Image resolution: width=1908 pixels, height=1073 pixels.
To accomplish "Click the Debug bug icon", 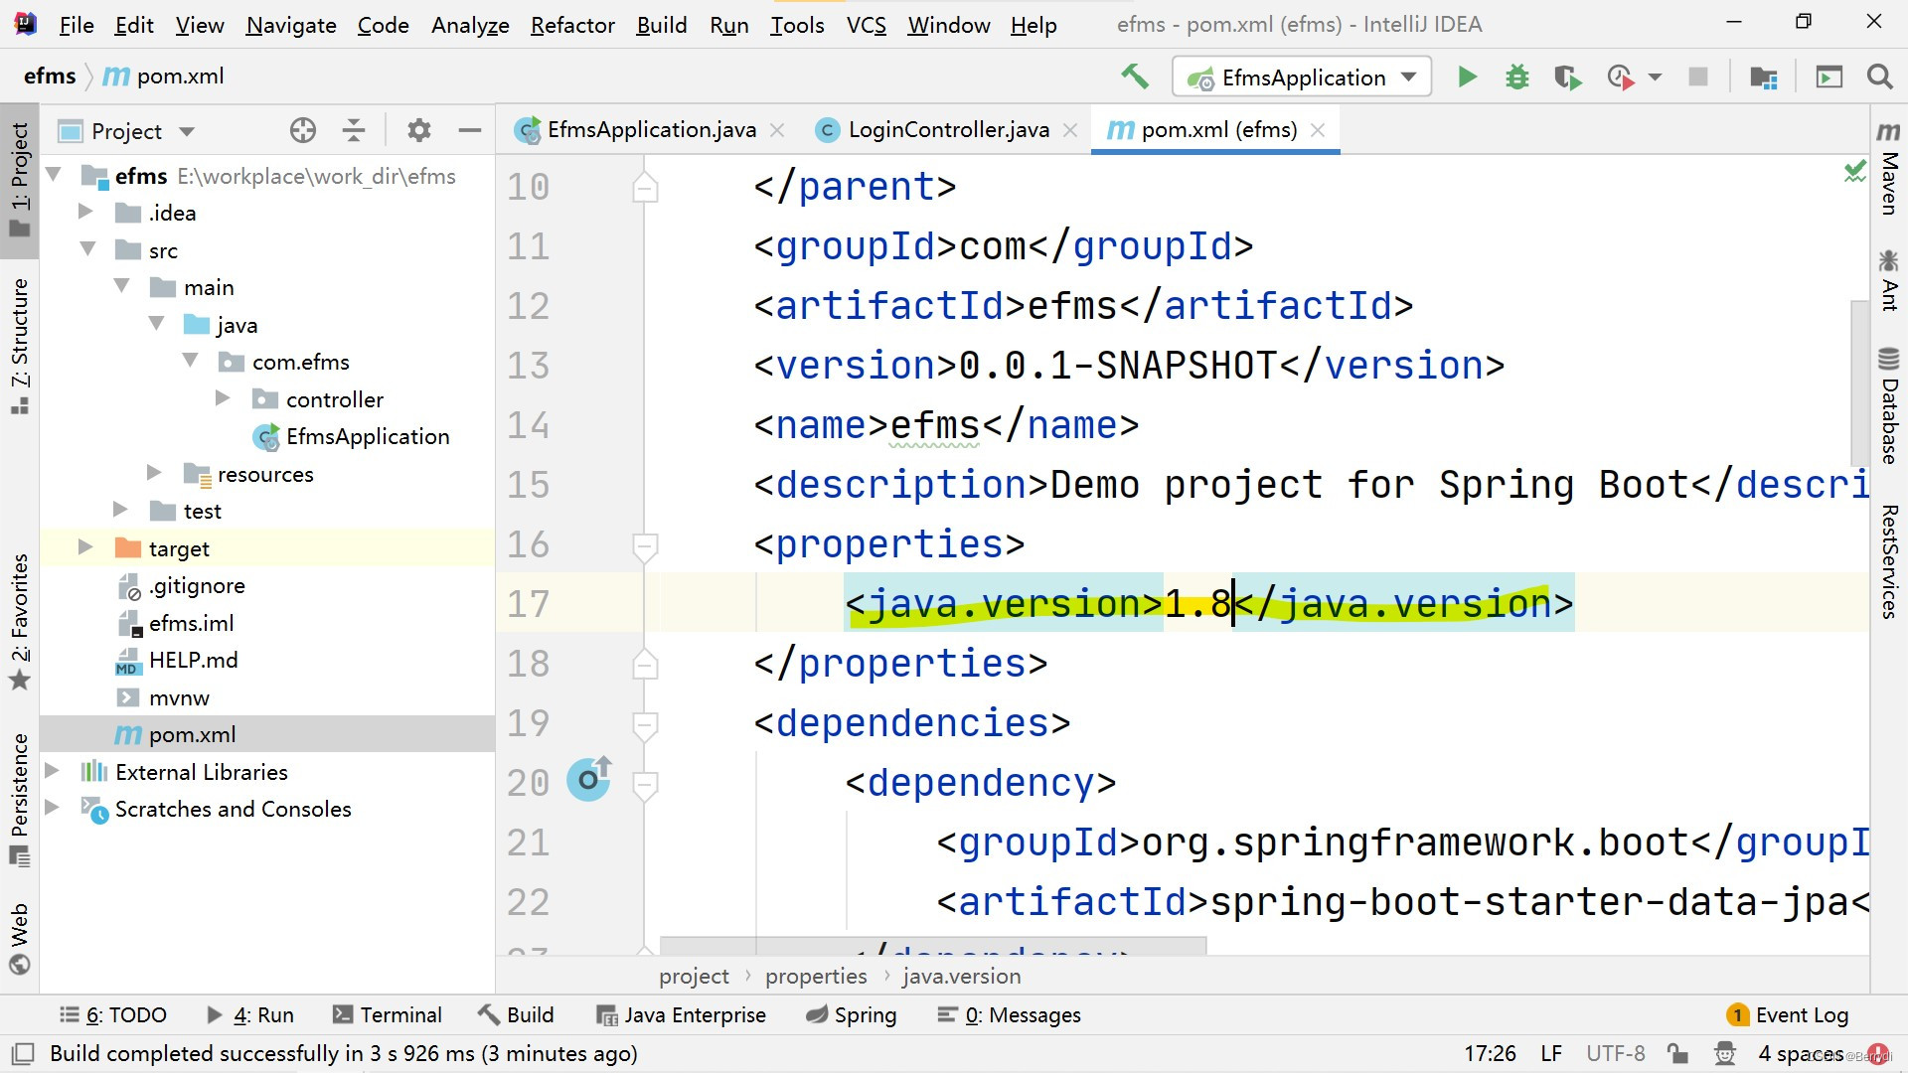I will pyautogui.click(x=1516, y=77).
